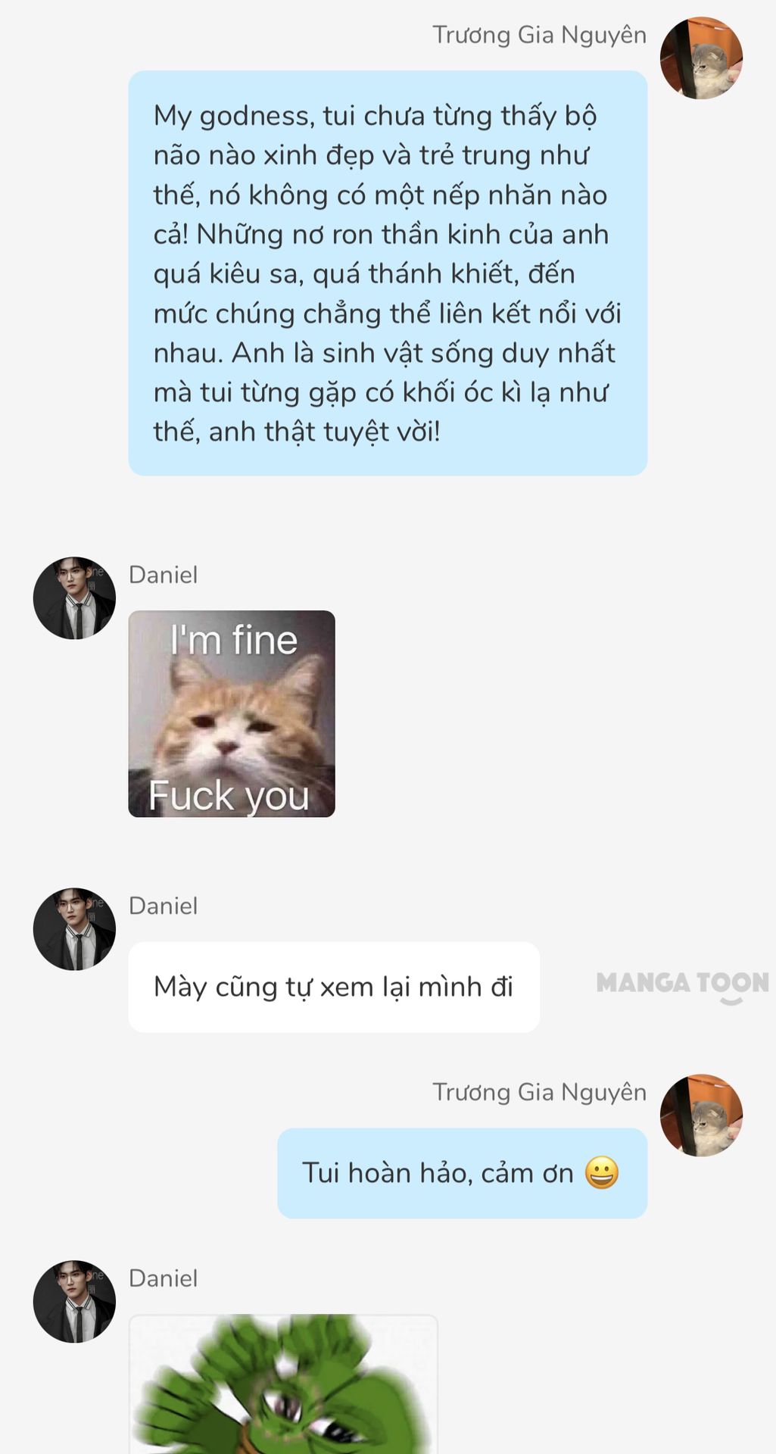This screenshot has height=1454, width=776.
Task: Tap Daniel's avatar beside the Pepe frog sticker
Action: tap(74, 1302)
